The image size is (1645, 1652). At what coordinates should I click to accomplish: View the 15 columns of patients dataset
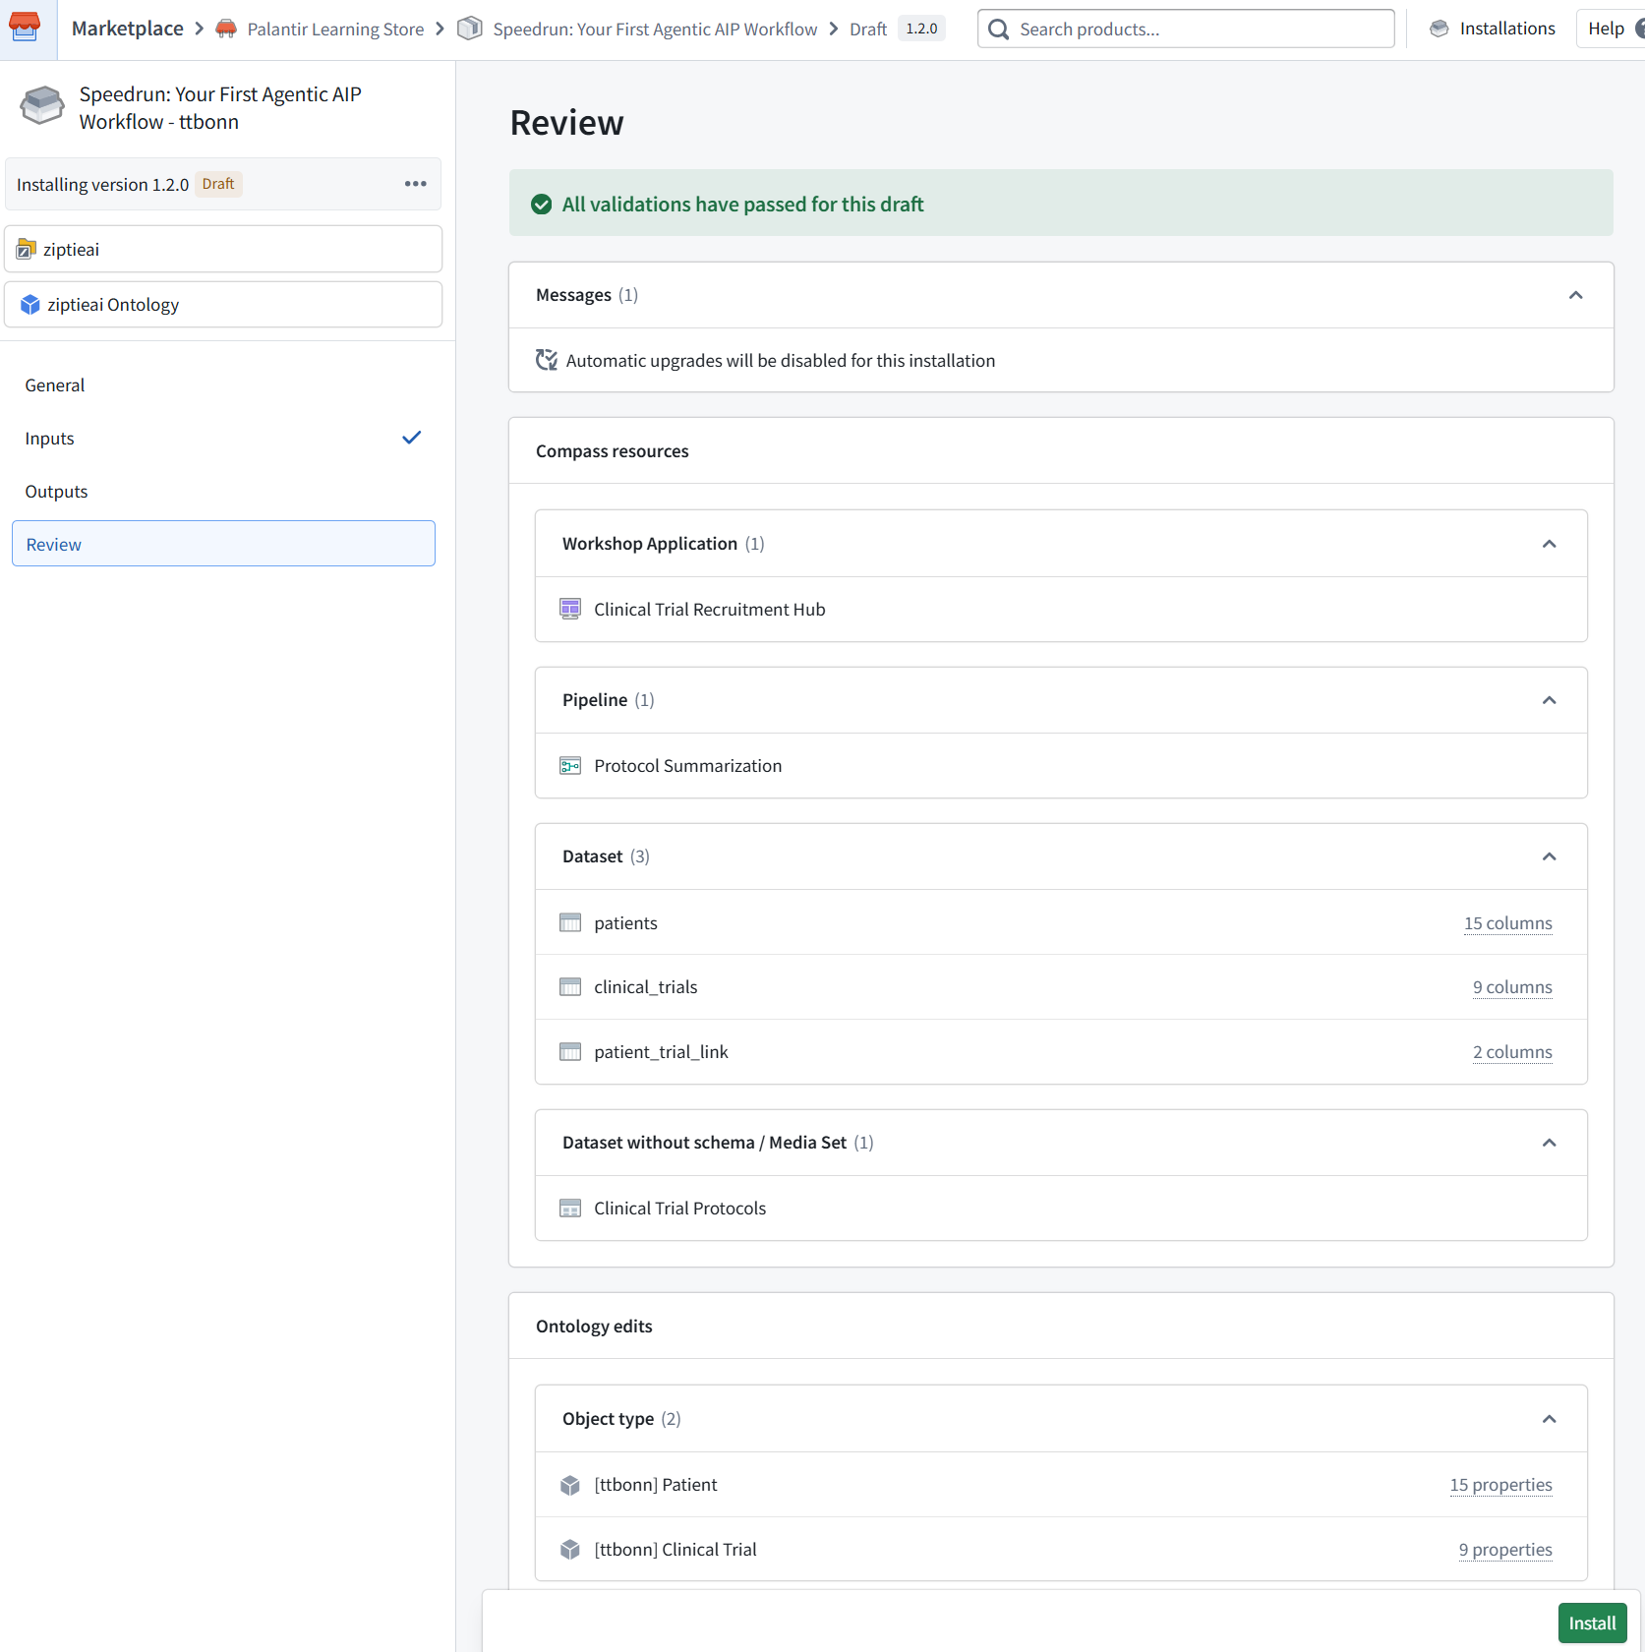[1507, 923]
